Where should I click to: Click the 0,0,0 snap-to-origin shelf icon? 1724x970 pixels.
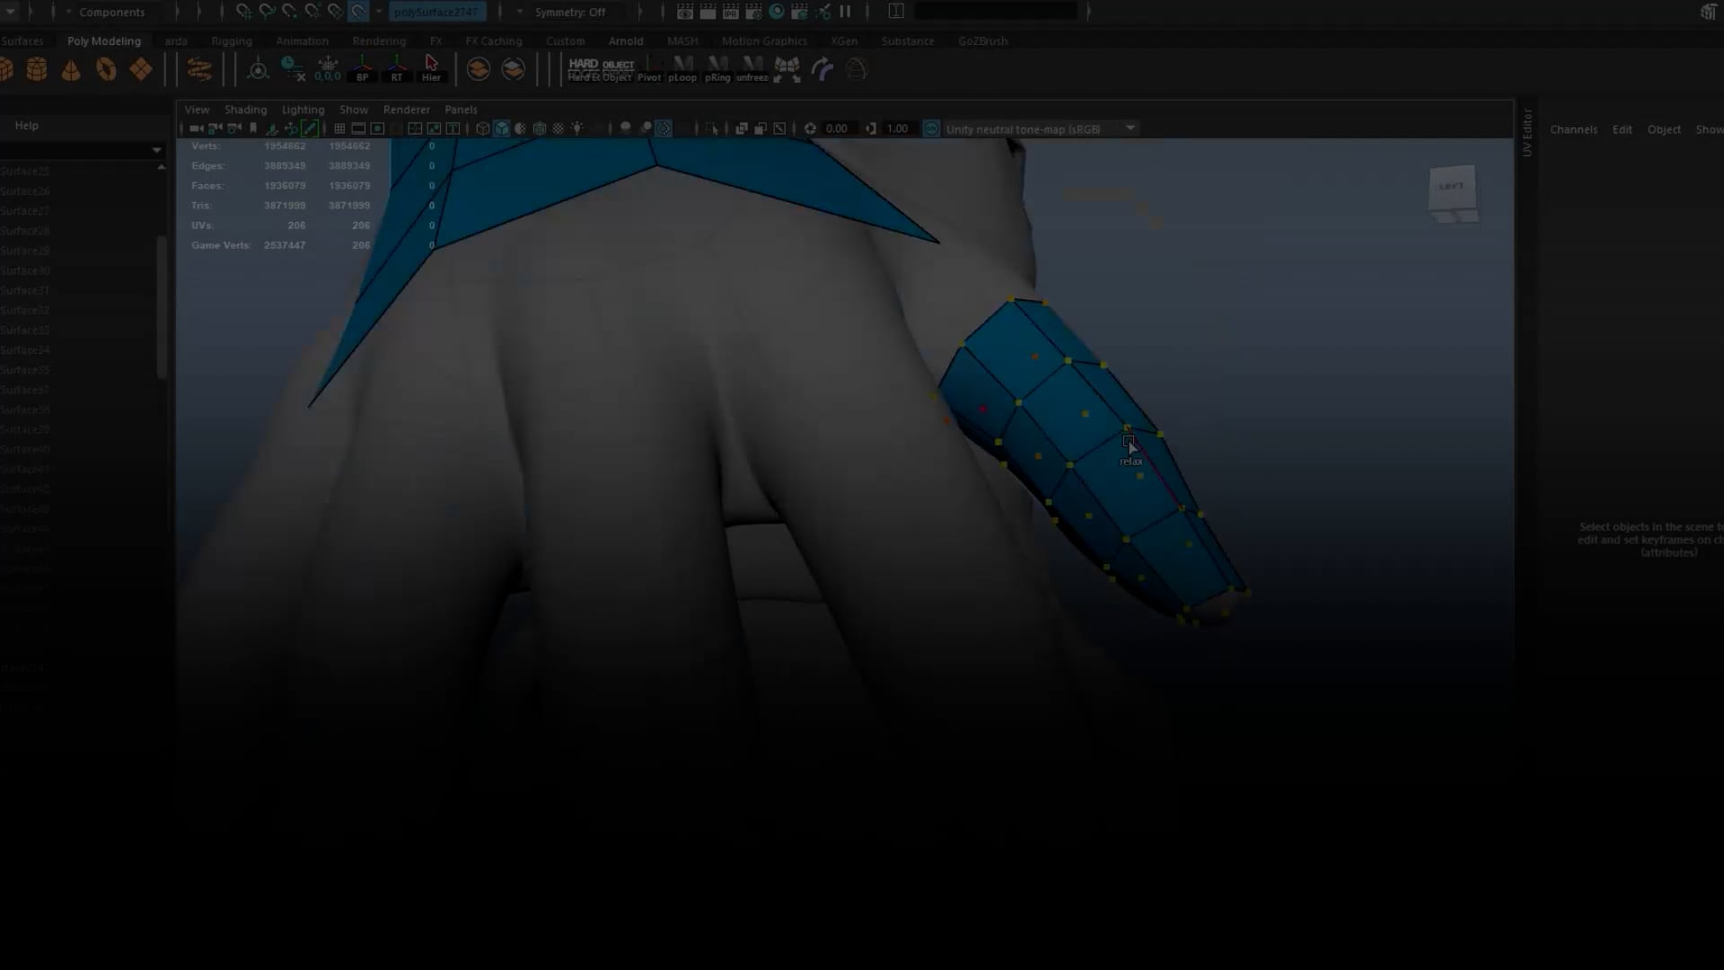coord(328,69)
